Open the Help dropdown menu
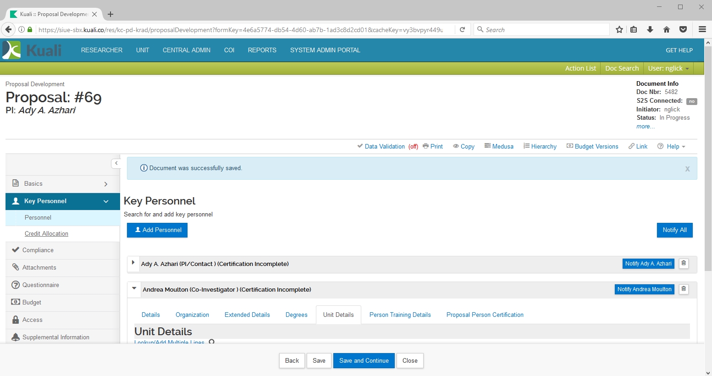The width and height of the screenshot is (712, 376). [672, 146]
